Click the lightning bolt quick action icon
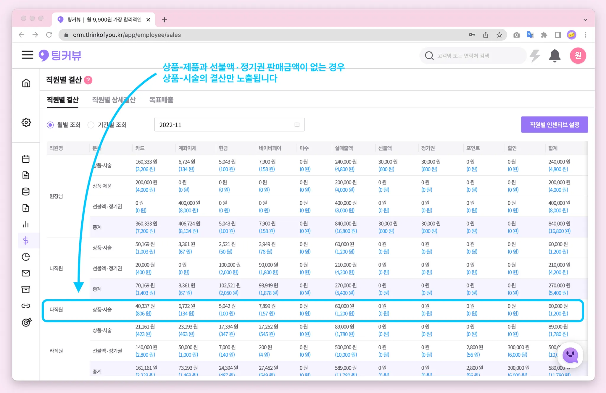The height and width of the screenshot is (393, 606). coord(535,56)
